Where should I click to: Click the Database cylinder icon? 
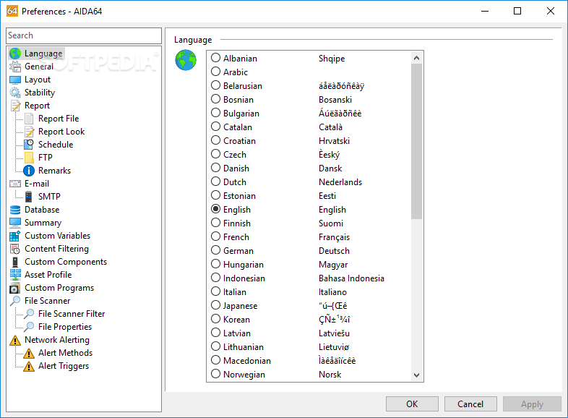coord(15,210)
